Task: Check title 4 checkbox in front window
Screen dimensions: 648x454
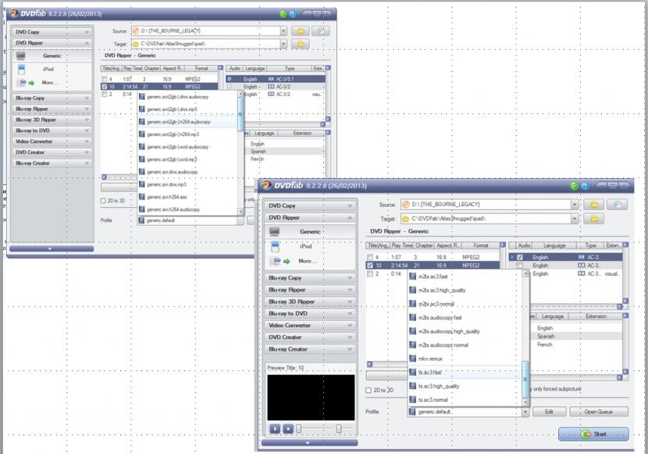Action: click(371, 257)
